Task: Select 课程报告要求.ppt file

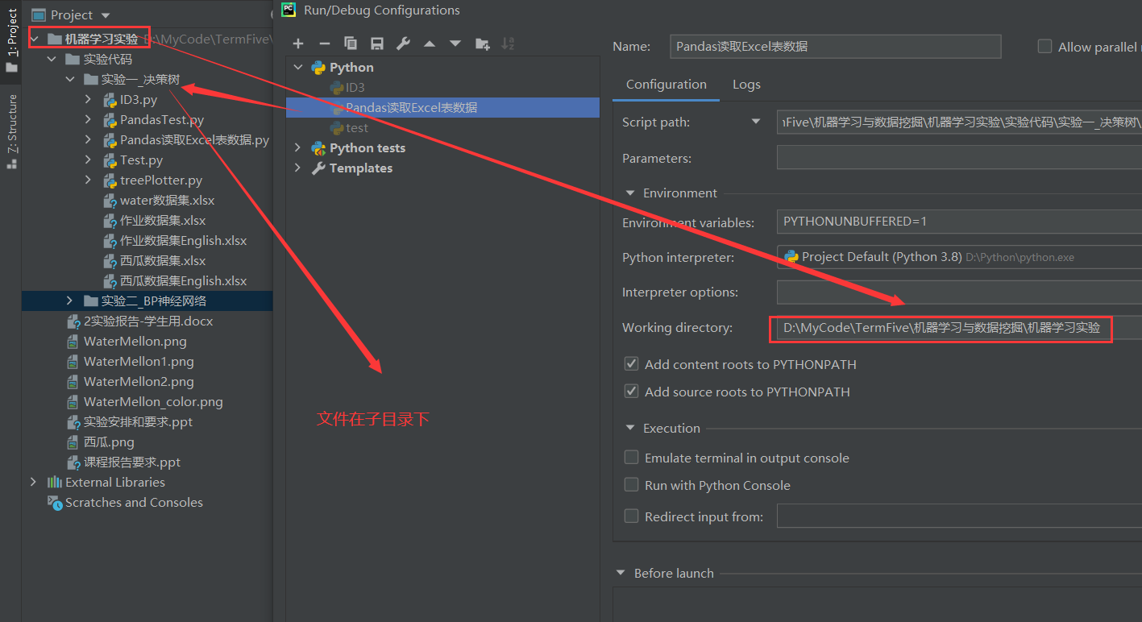Action: [x=132, y=462]
